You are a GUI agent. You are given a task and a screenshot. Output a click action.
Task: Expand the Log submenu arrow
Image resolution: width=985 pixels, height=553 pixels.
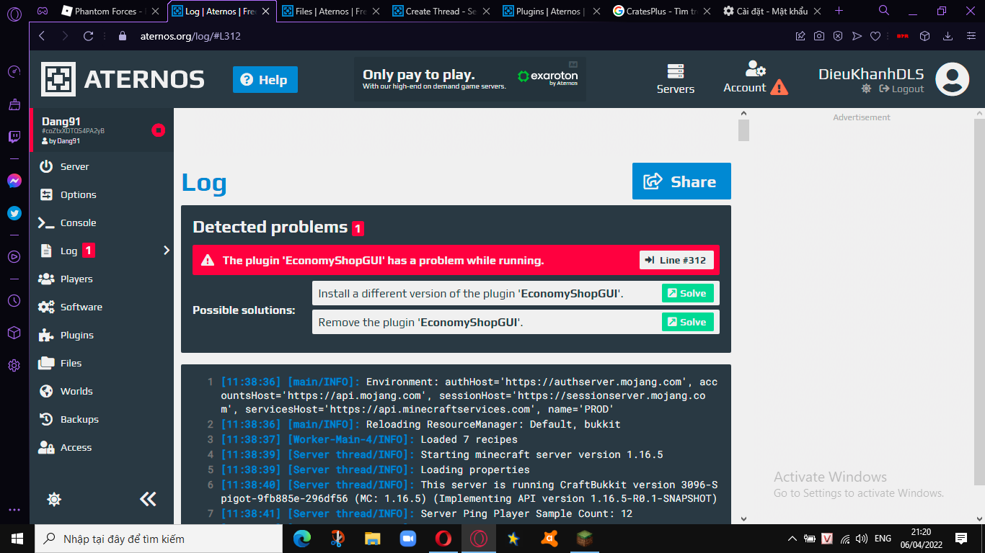167,251
